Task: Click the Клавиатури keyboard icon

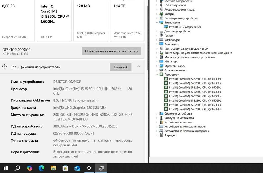Action: 161,40
